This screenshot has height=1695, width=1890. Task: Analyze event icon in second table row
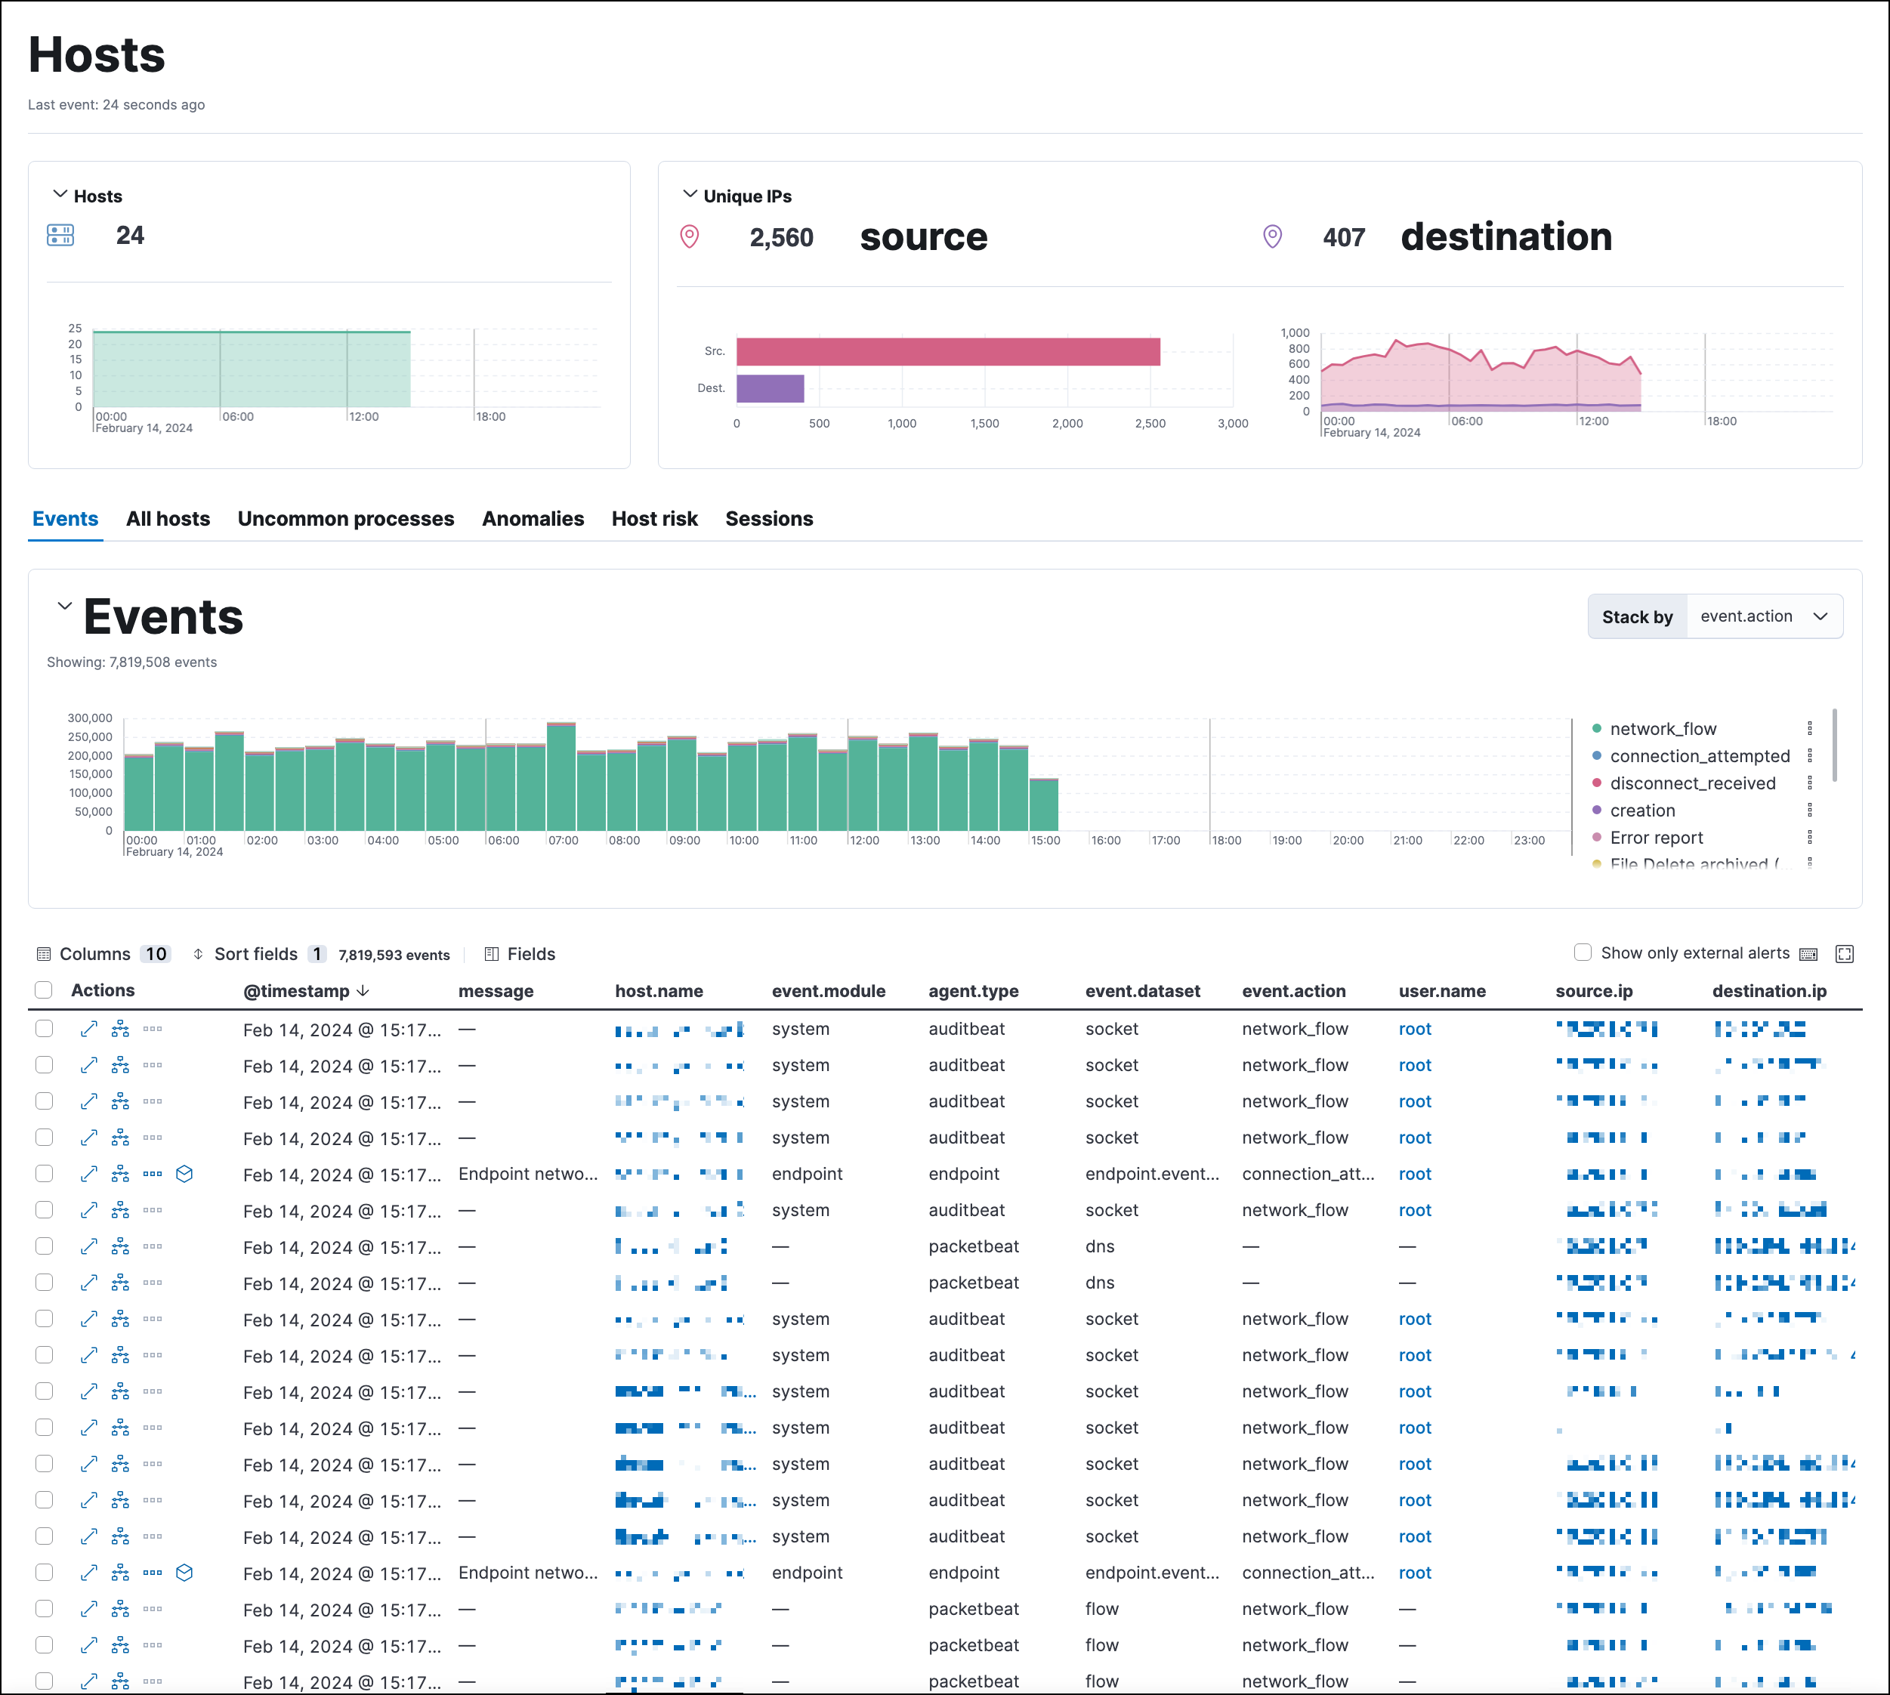[120, 1066]
